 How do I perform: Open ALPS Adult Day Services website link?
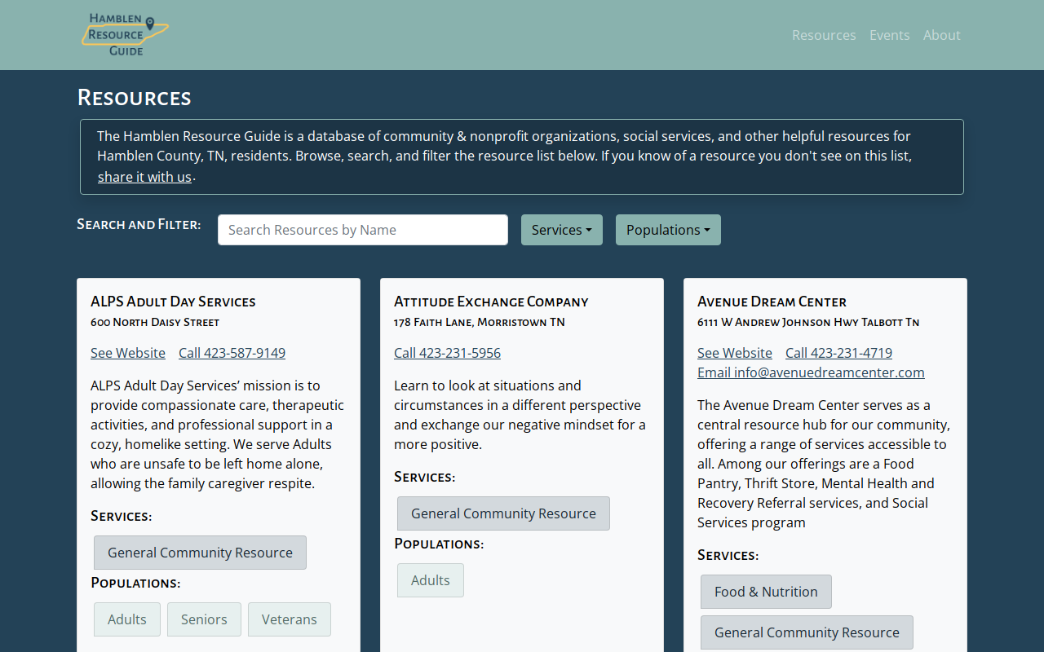point(128,353)
